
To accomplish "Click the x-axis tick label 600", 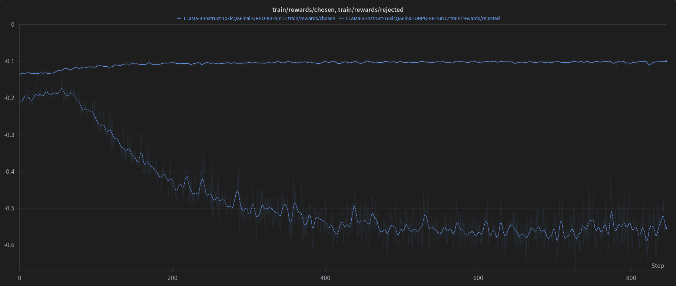I will (478, 278).
